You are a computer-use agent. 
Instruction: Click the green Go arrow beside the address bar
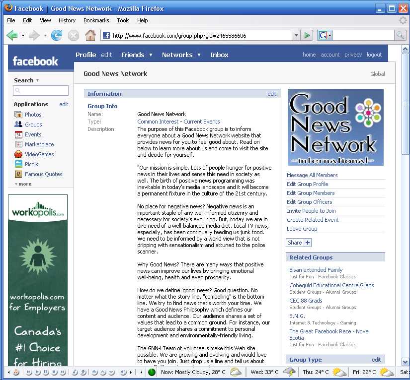(x=307, y=35)
